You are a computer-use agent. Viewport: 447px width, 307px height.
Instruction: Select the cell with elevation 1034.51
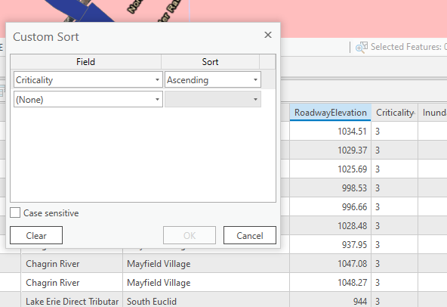(x=331, y=132)
